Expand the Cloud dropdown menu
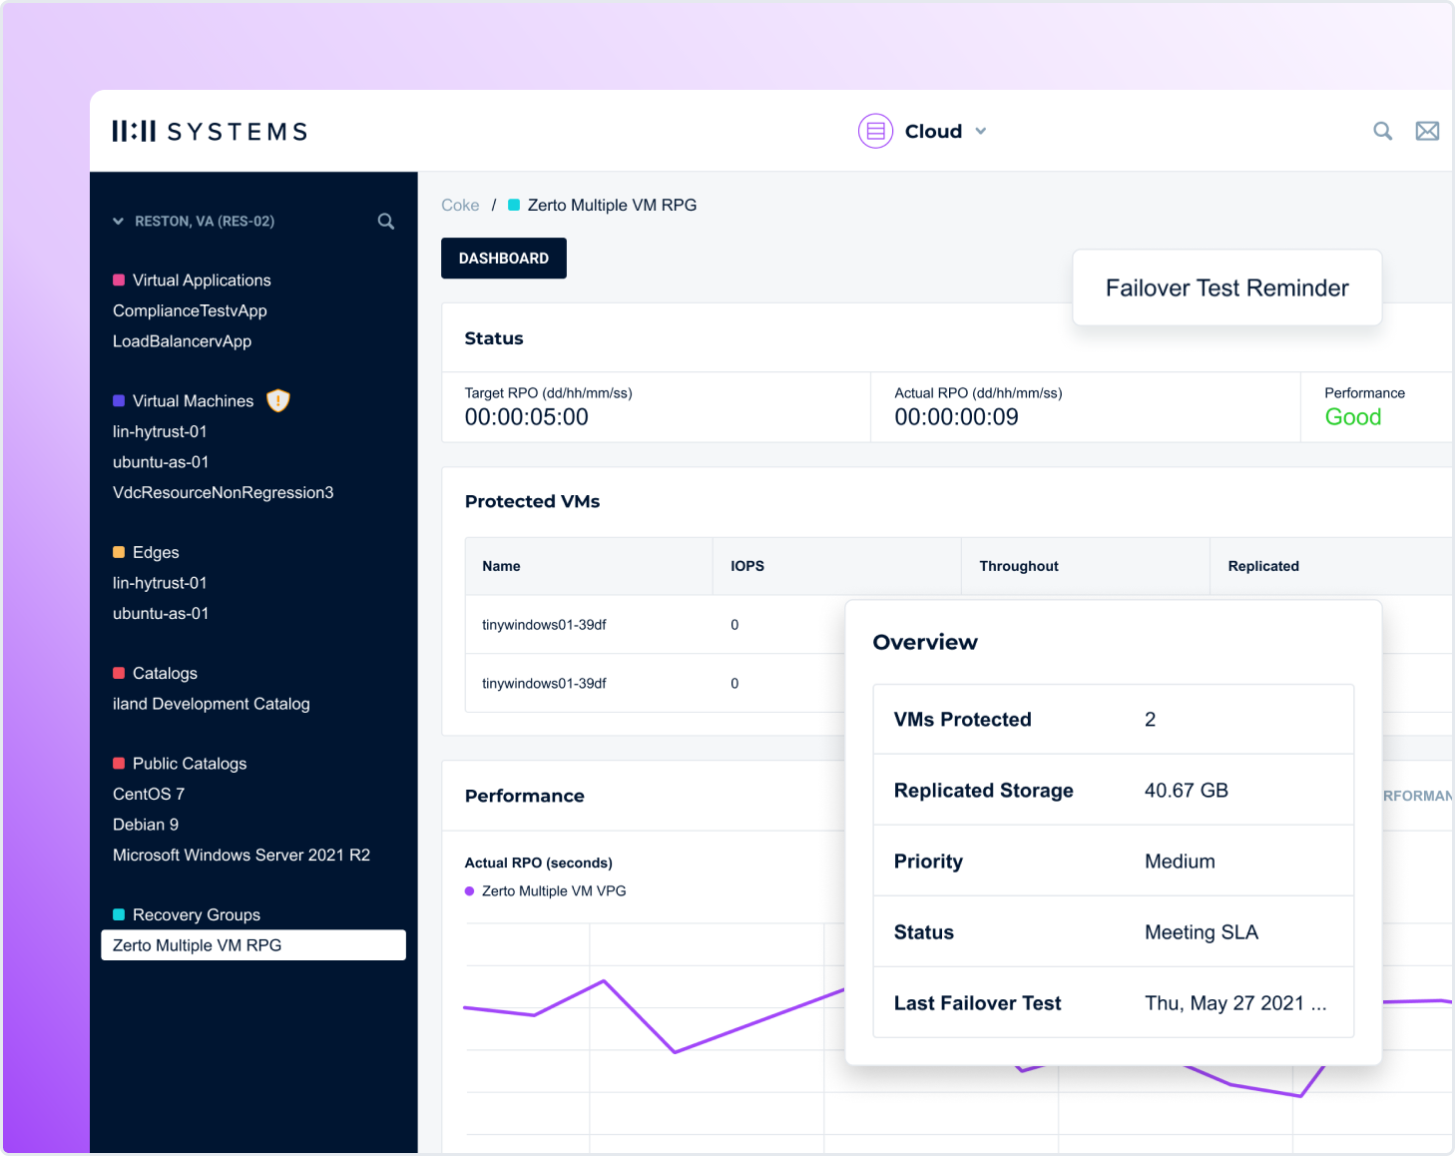The height and width of the screenshot is (1156, 1455). click(981, 131)
